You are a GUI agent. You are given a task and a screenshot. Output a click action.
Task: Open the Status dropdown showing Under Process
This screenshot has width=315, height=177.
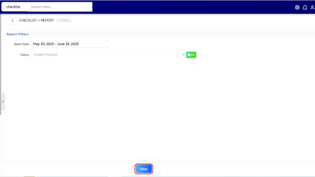(x=108, y=55)
